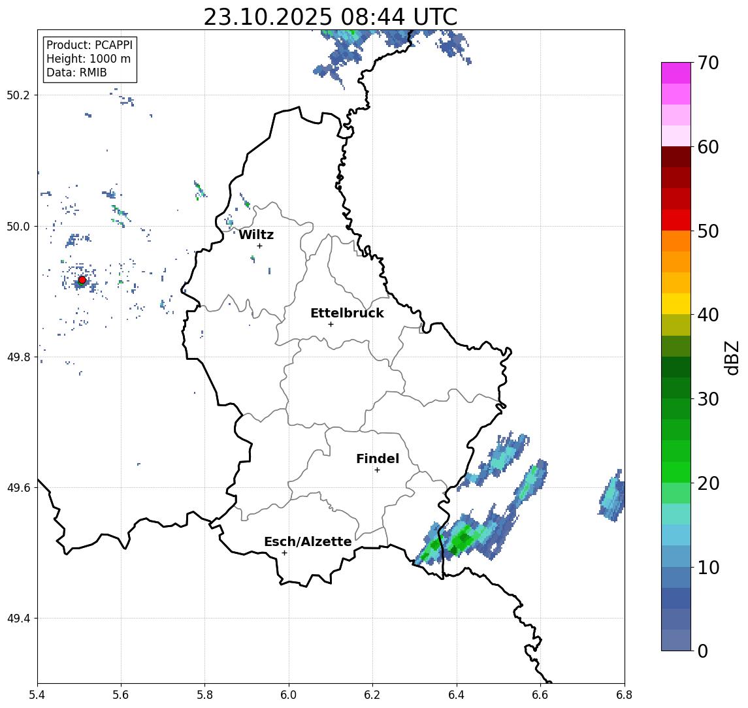
Task: Click the colorbar tick label 0
Action: (x=703, y=651)
